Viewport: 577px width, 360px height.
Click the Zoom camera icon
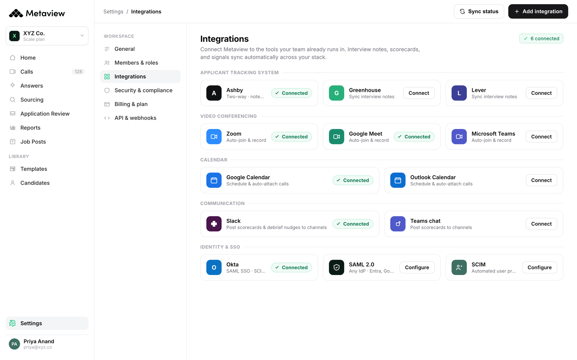[214, 137]
